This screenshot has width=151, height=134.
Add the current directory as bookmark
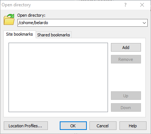126,48
